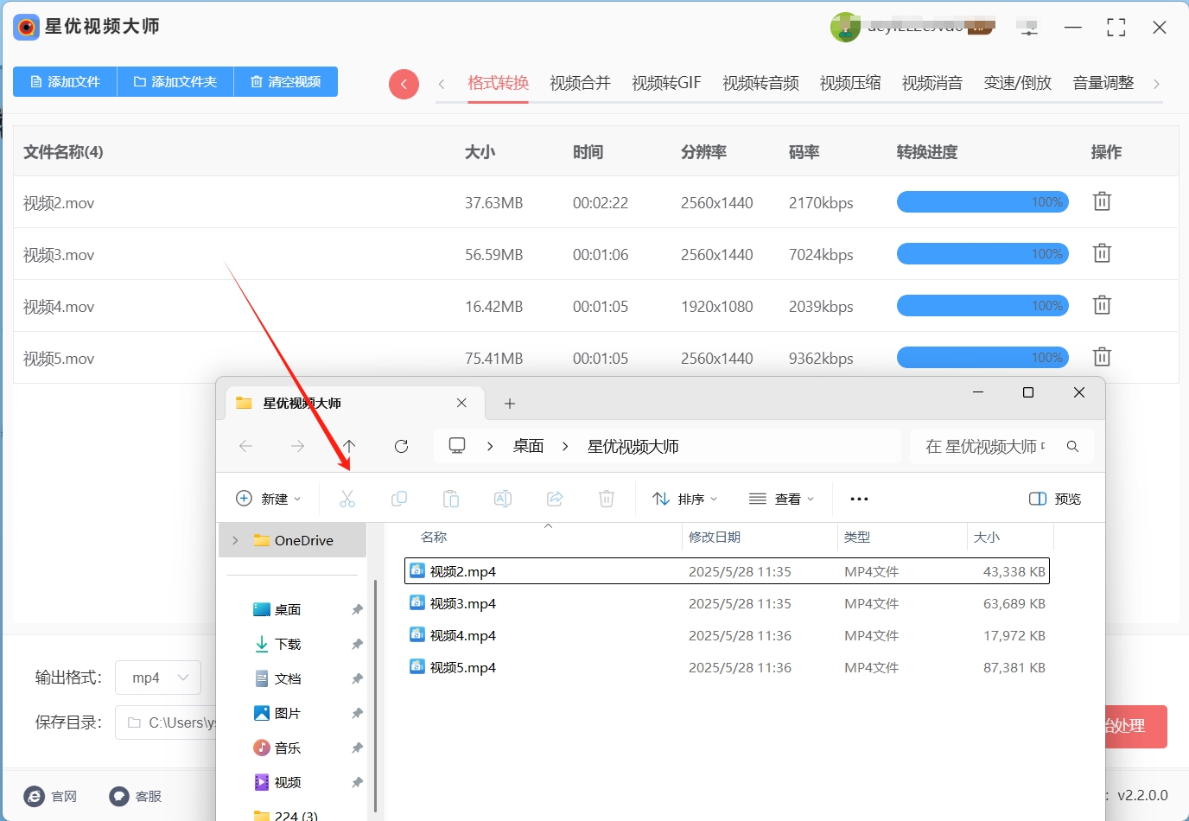Select the file 视频5.mp4 in Explorer
Screen dimensions: 1189x821
click(x=727, y=667)
